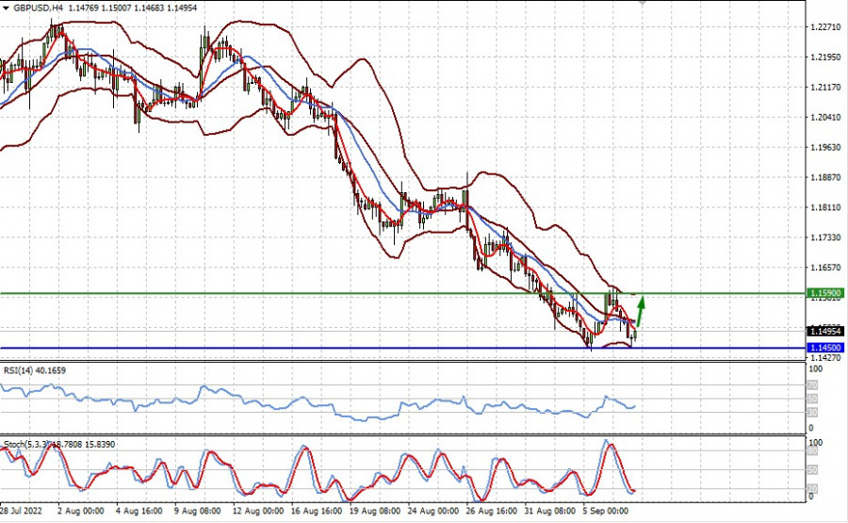The width and height of the screenshot is (848, 523).
Task: Click the blue 1.14500 price tag
Action: tap(825, 348)
